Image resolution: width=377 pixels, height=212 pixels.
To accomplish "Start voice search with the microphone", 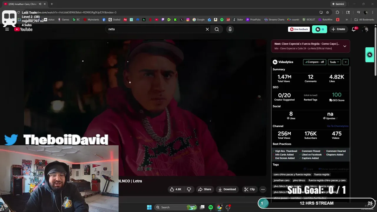I will click(230, 29).
